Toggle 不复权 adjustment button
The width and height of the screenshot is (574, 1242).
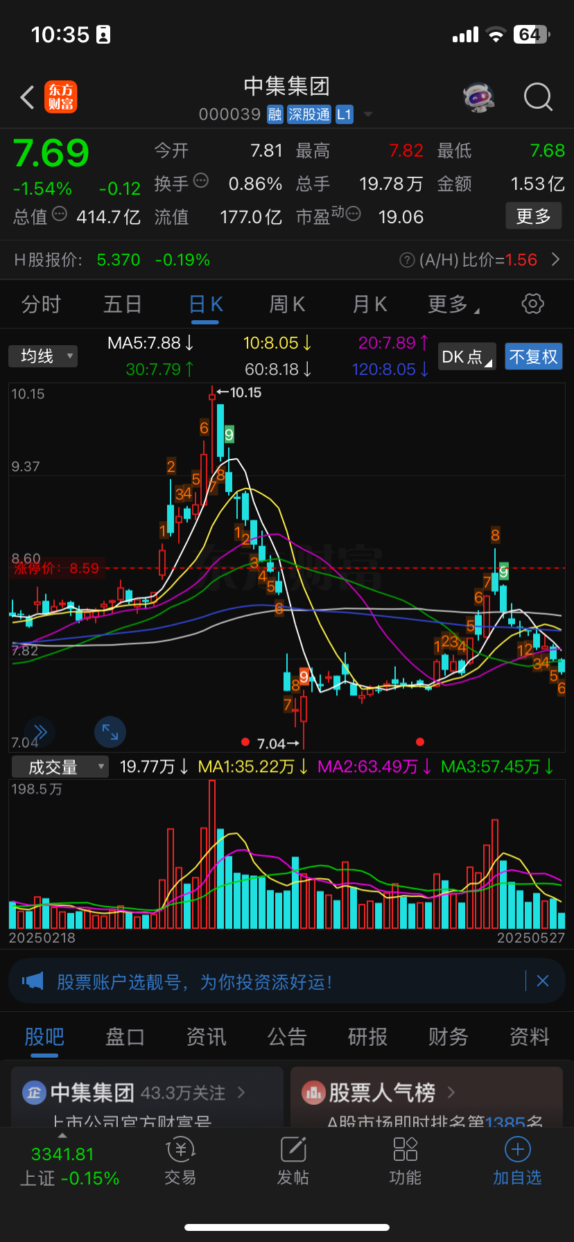[x=533, y=356]
